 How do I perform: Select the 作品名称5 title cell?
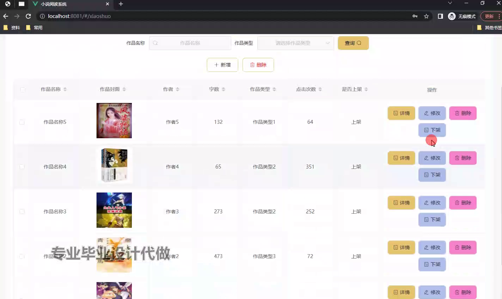click(x=55, y=122)
